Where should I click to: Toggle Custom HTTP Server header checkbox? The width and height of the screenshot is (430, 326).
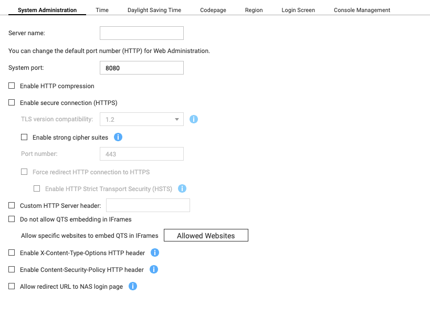[x=12, y=205]
